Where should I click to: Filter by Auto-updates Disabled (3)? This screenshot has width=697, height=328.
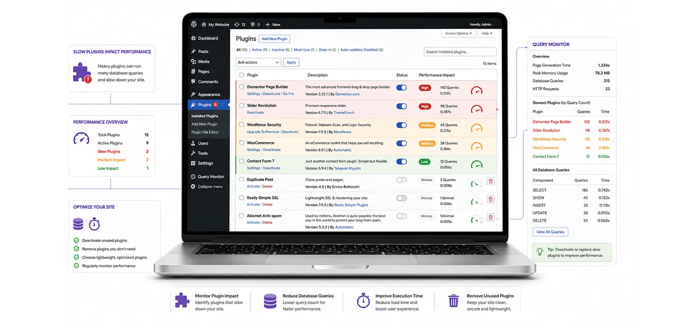click(x=362, y=50)
